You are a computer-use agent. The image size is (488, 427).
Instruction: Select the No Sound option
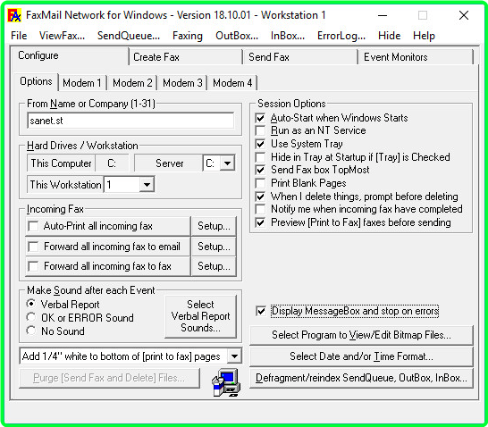pos(31,331)
